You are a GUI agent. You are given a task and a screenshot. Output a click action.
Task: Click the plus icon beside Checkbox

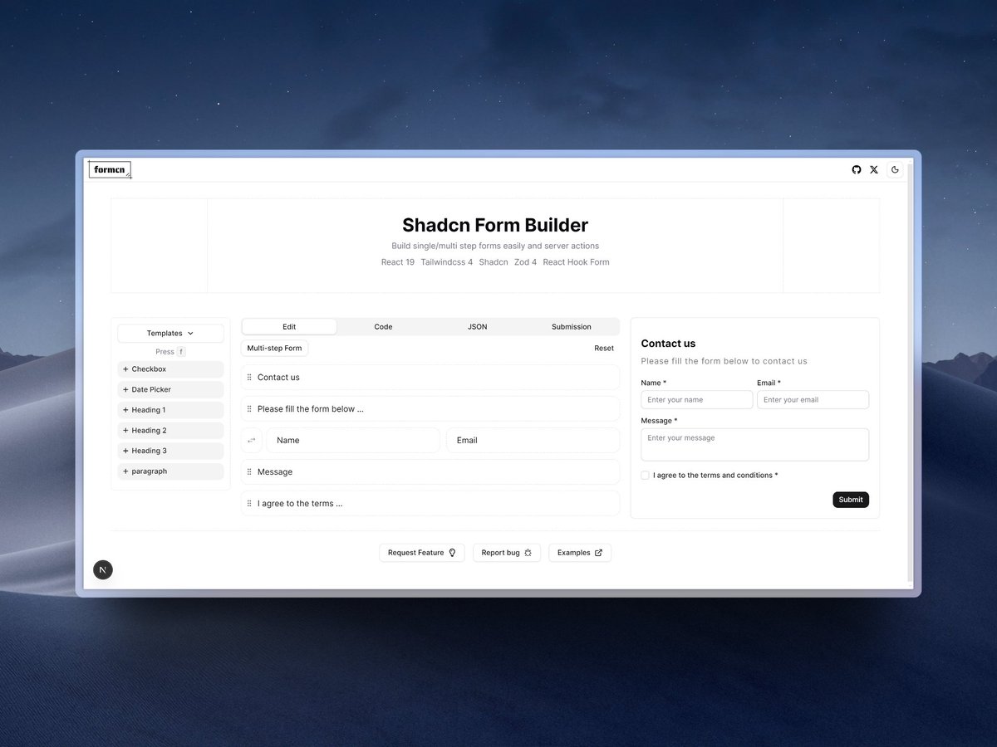(125, 369)
